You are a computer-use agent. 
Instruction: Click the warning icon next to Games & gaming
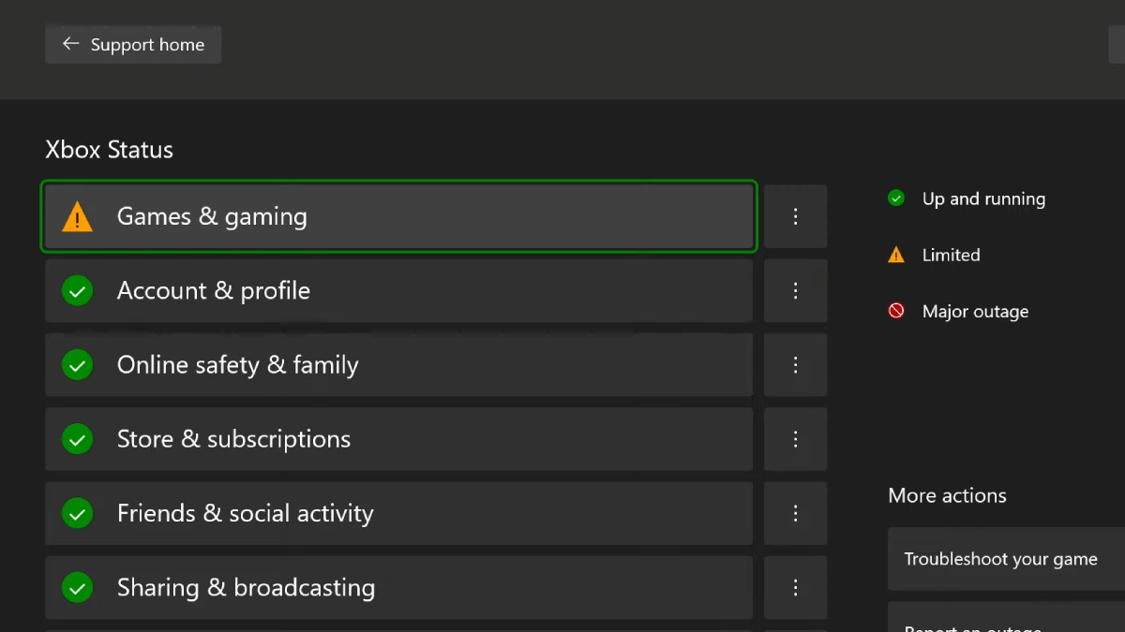[79, 216]
